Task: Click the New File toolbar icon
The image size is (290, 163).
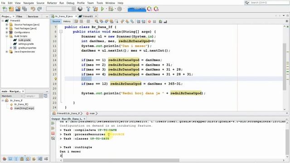Action: (x=5, y=9)
